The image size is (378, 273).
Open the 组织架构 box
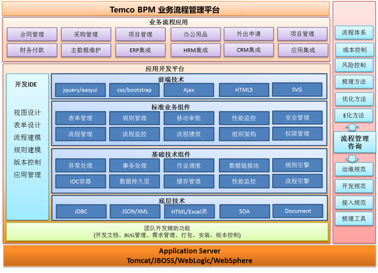pyautogui.click(x=244, y=134)
